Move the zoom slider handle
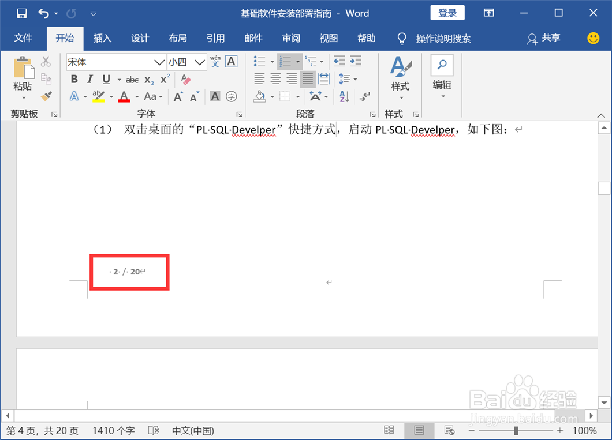 516,431
